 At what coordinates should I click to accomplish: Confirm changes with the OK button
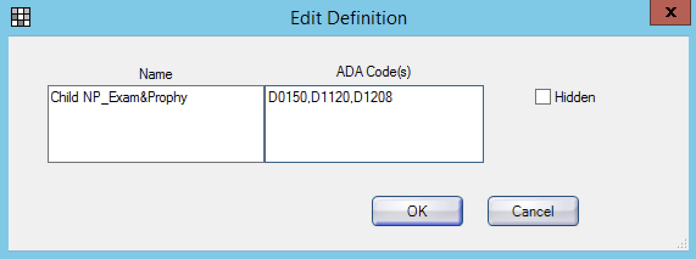point(417,211)
